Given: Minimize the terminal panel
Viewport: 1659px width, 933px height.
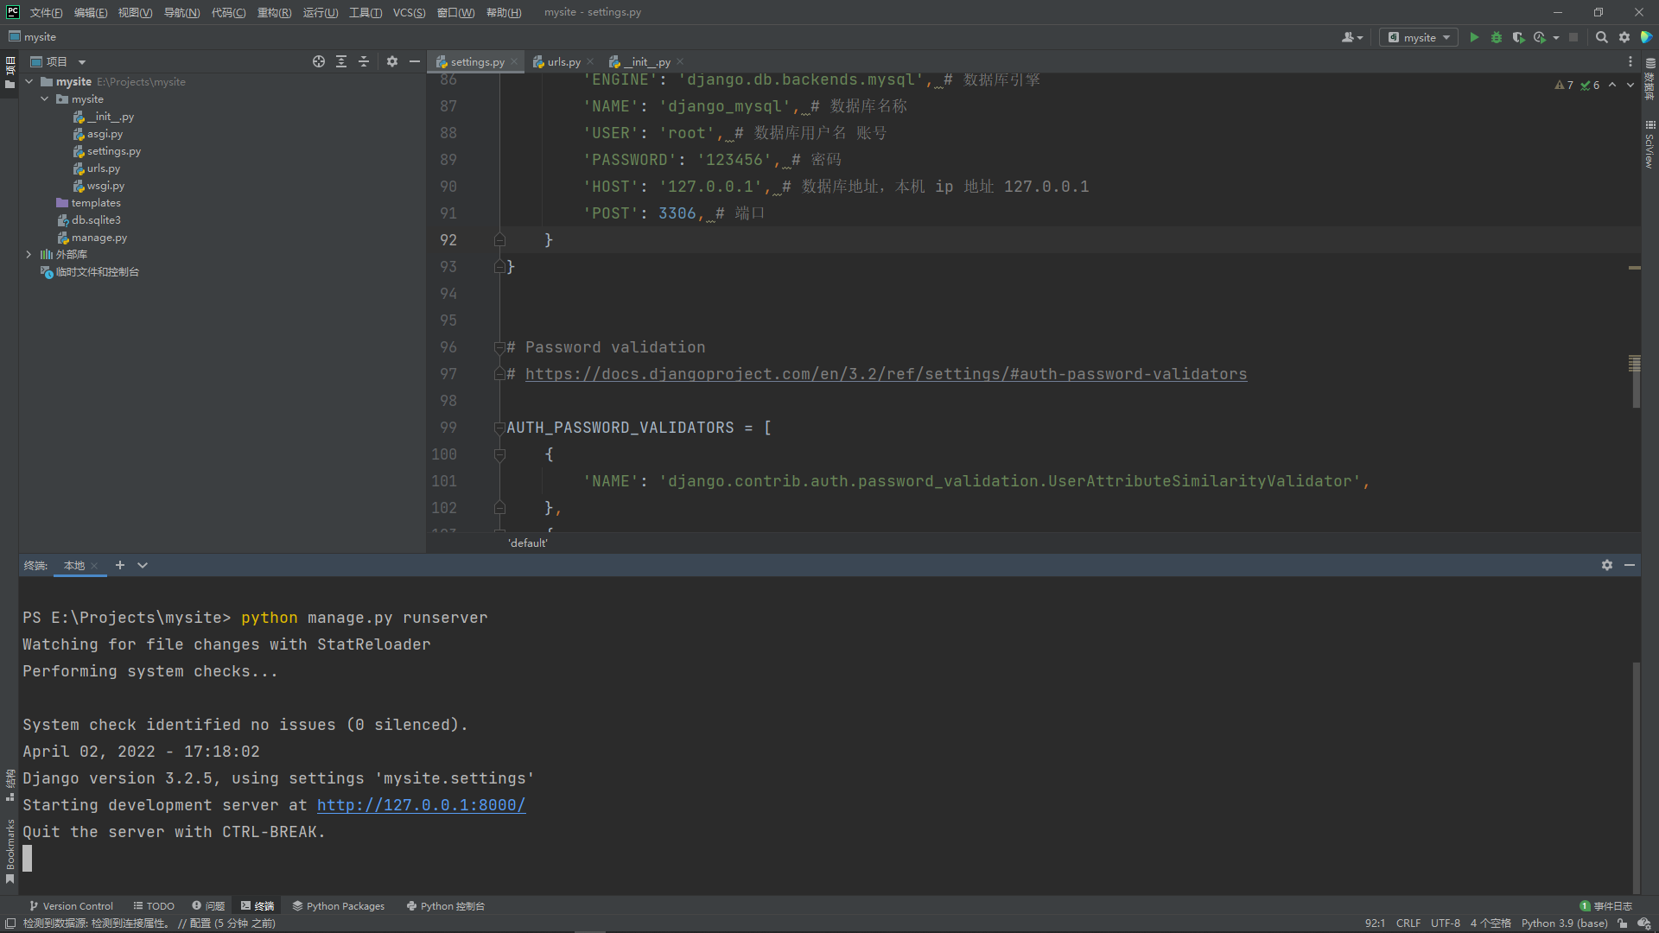Looking at the screenshot, I should click(x=1630, y=565).
